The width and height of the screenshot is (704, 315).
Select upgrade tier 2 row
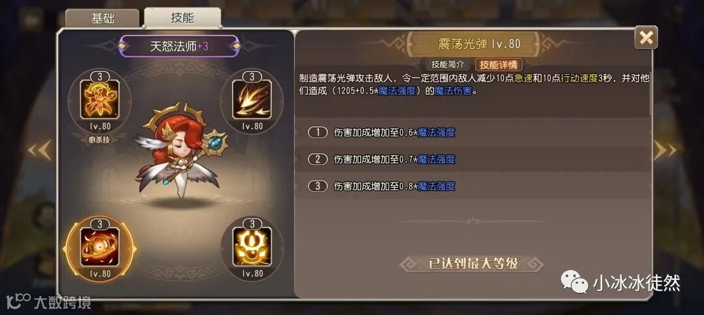point(473,159)
